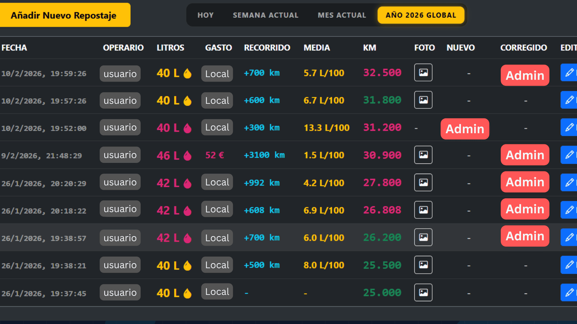Edit the 9/2/2026 21:48:29 entry

tap(569, 155)
